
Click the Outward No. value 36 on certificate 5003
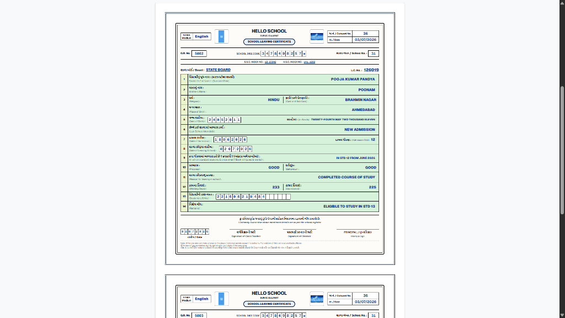365,296
